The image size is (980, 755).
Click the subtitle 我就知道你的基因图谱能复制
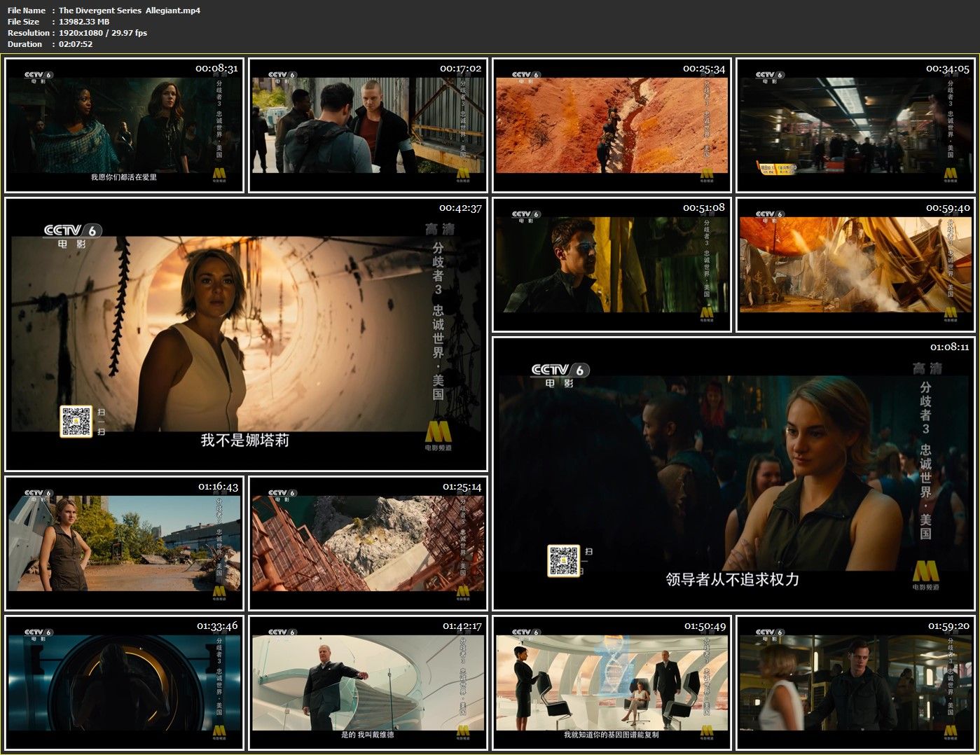[612, 735]
